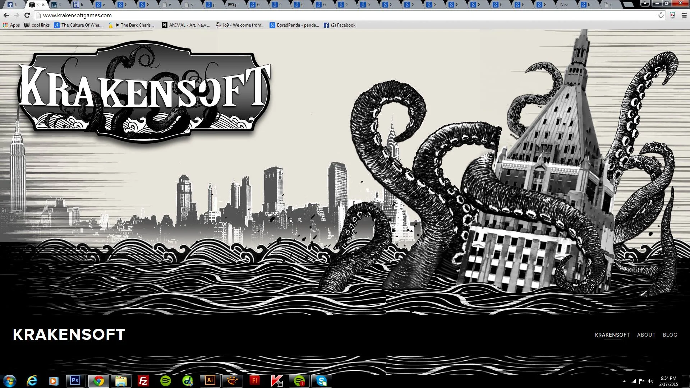The height and width of the screenshot is (388, 690).
Task: Open the Windows Start menu
Action: (9, 381)
